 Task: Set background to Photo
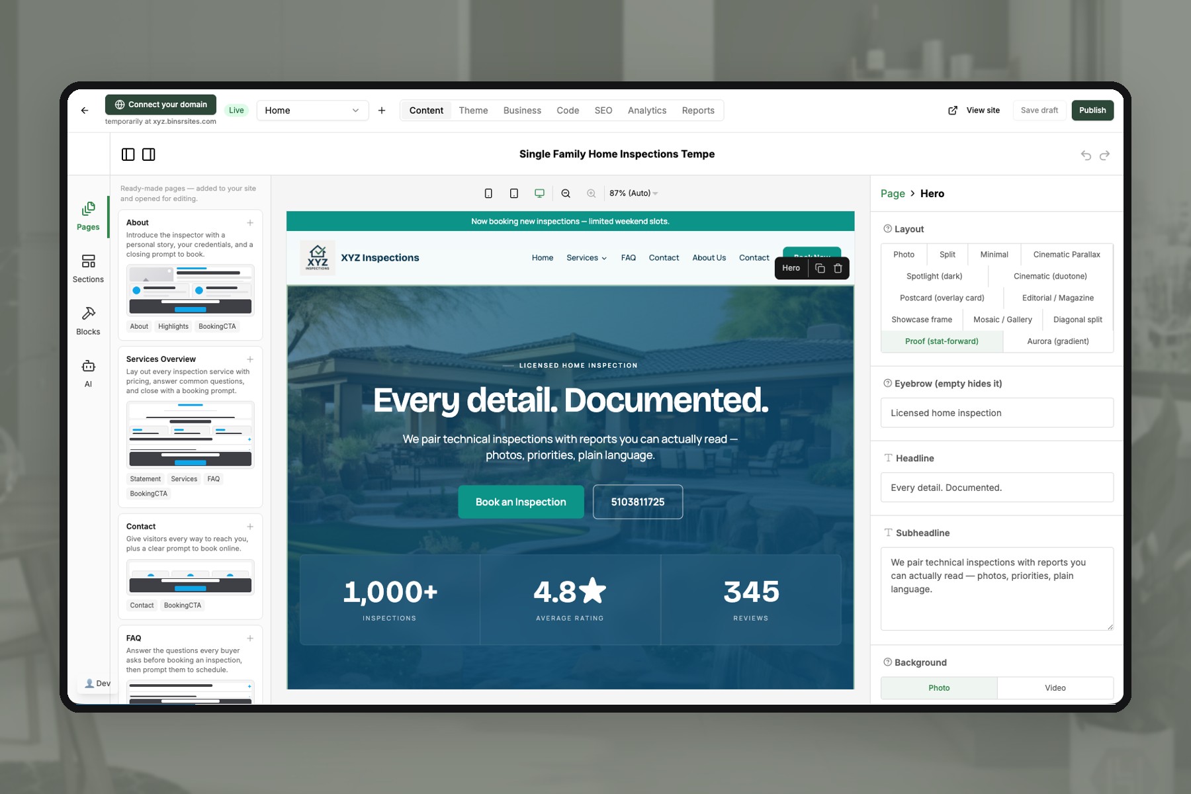click(939, 688)
